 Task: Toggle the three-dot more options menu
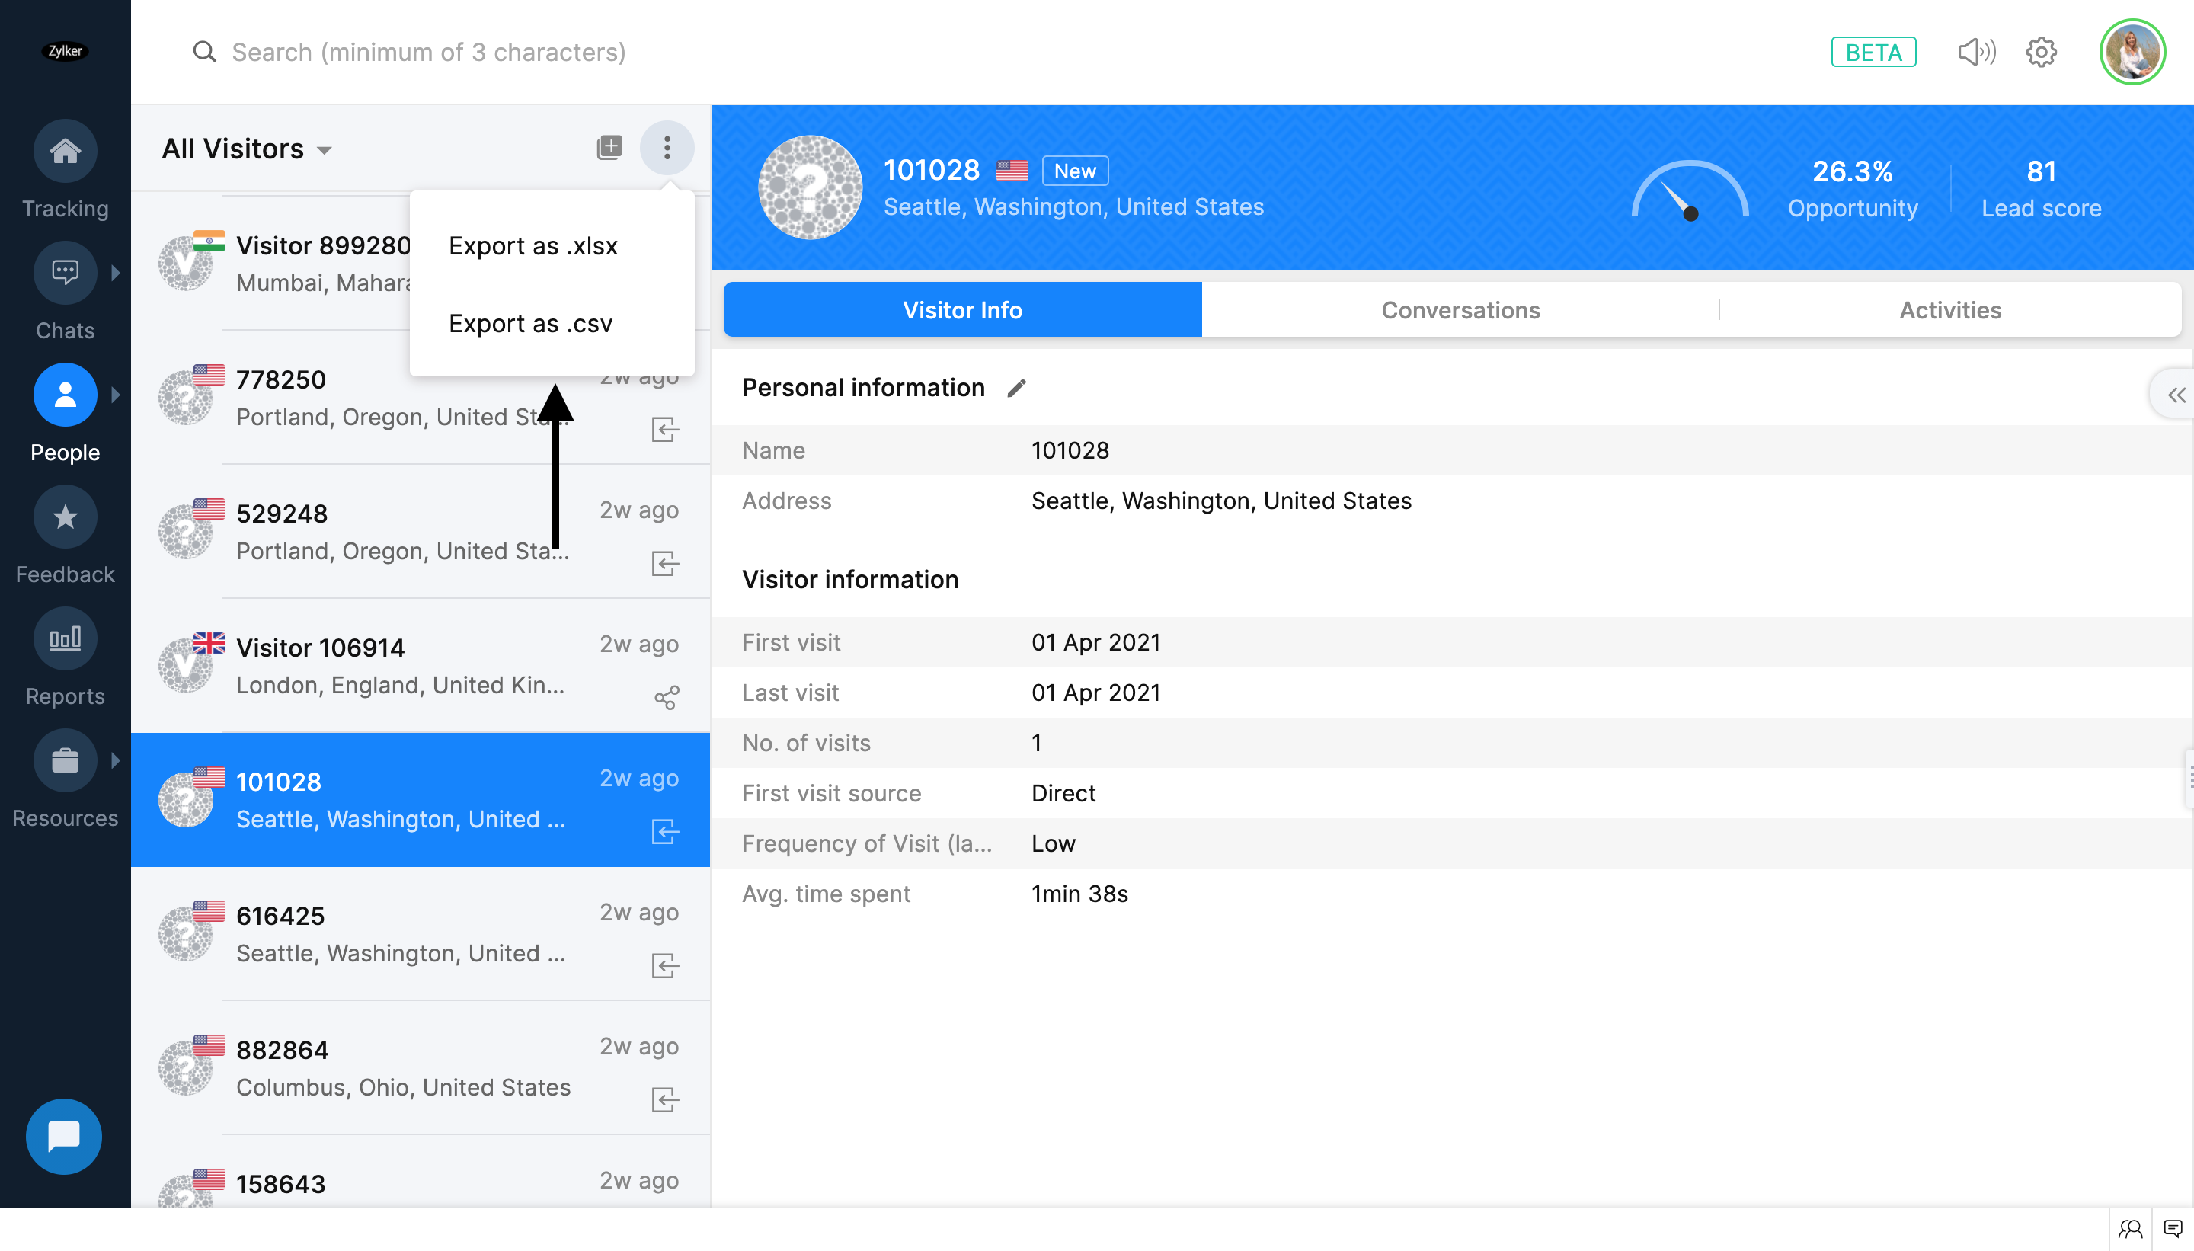pyautogui.click(x=667, y=148)
